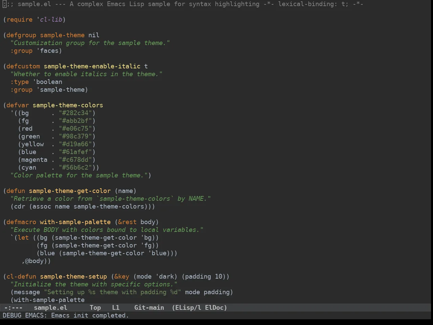433x325 pixels.
Task: Click the defcustom keyword
Action: coord(23,66)
